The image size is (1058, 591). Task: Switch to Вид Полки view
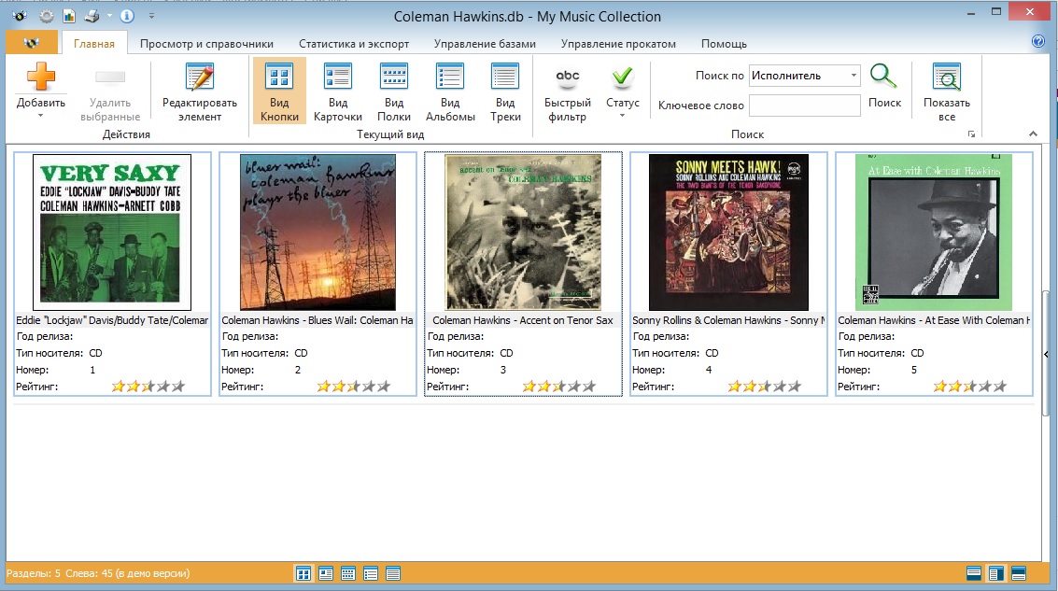point(394,91)
